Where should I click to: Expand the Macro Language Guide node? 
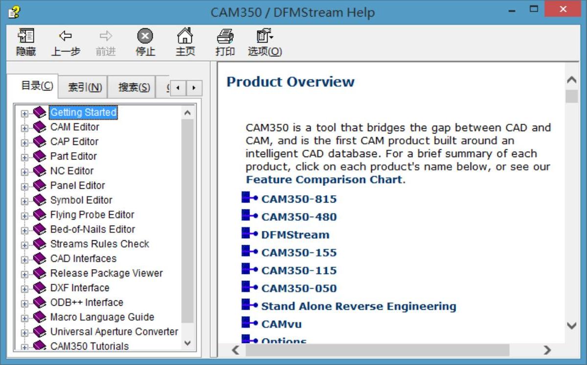[x=24, y=318]
